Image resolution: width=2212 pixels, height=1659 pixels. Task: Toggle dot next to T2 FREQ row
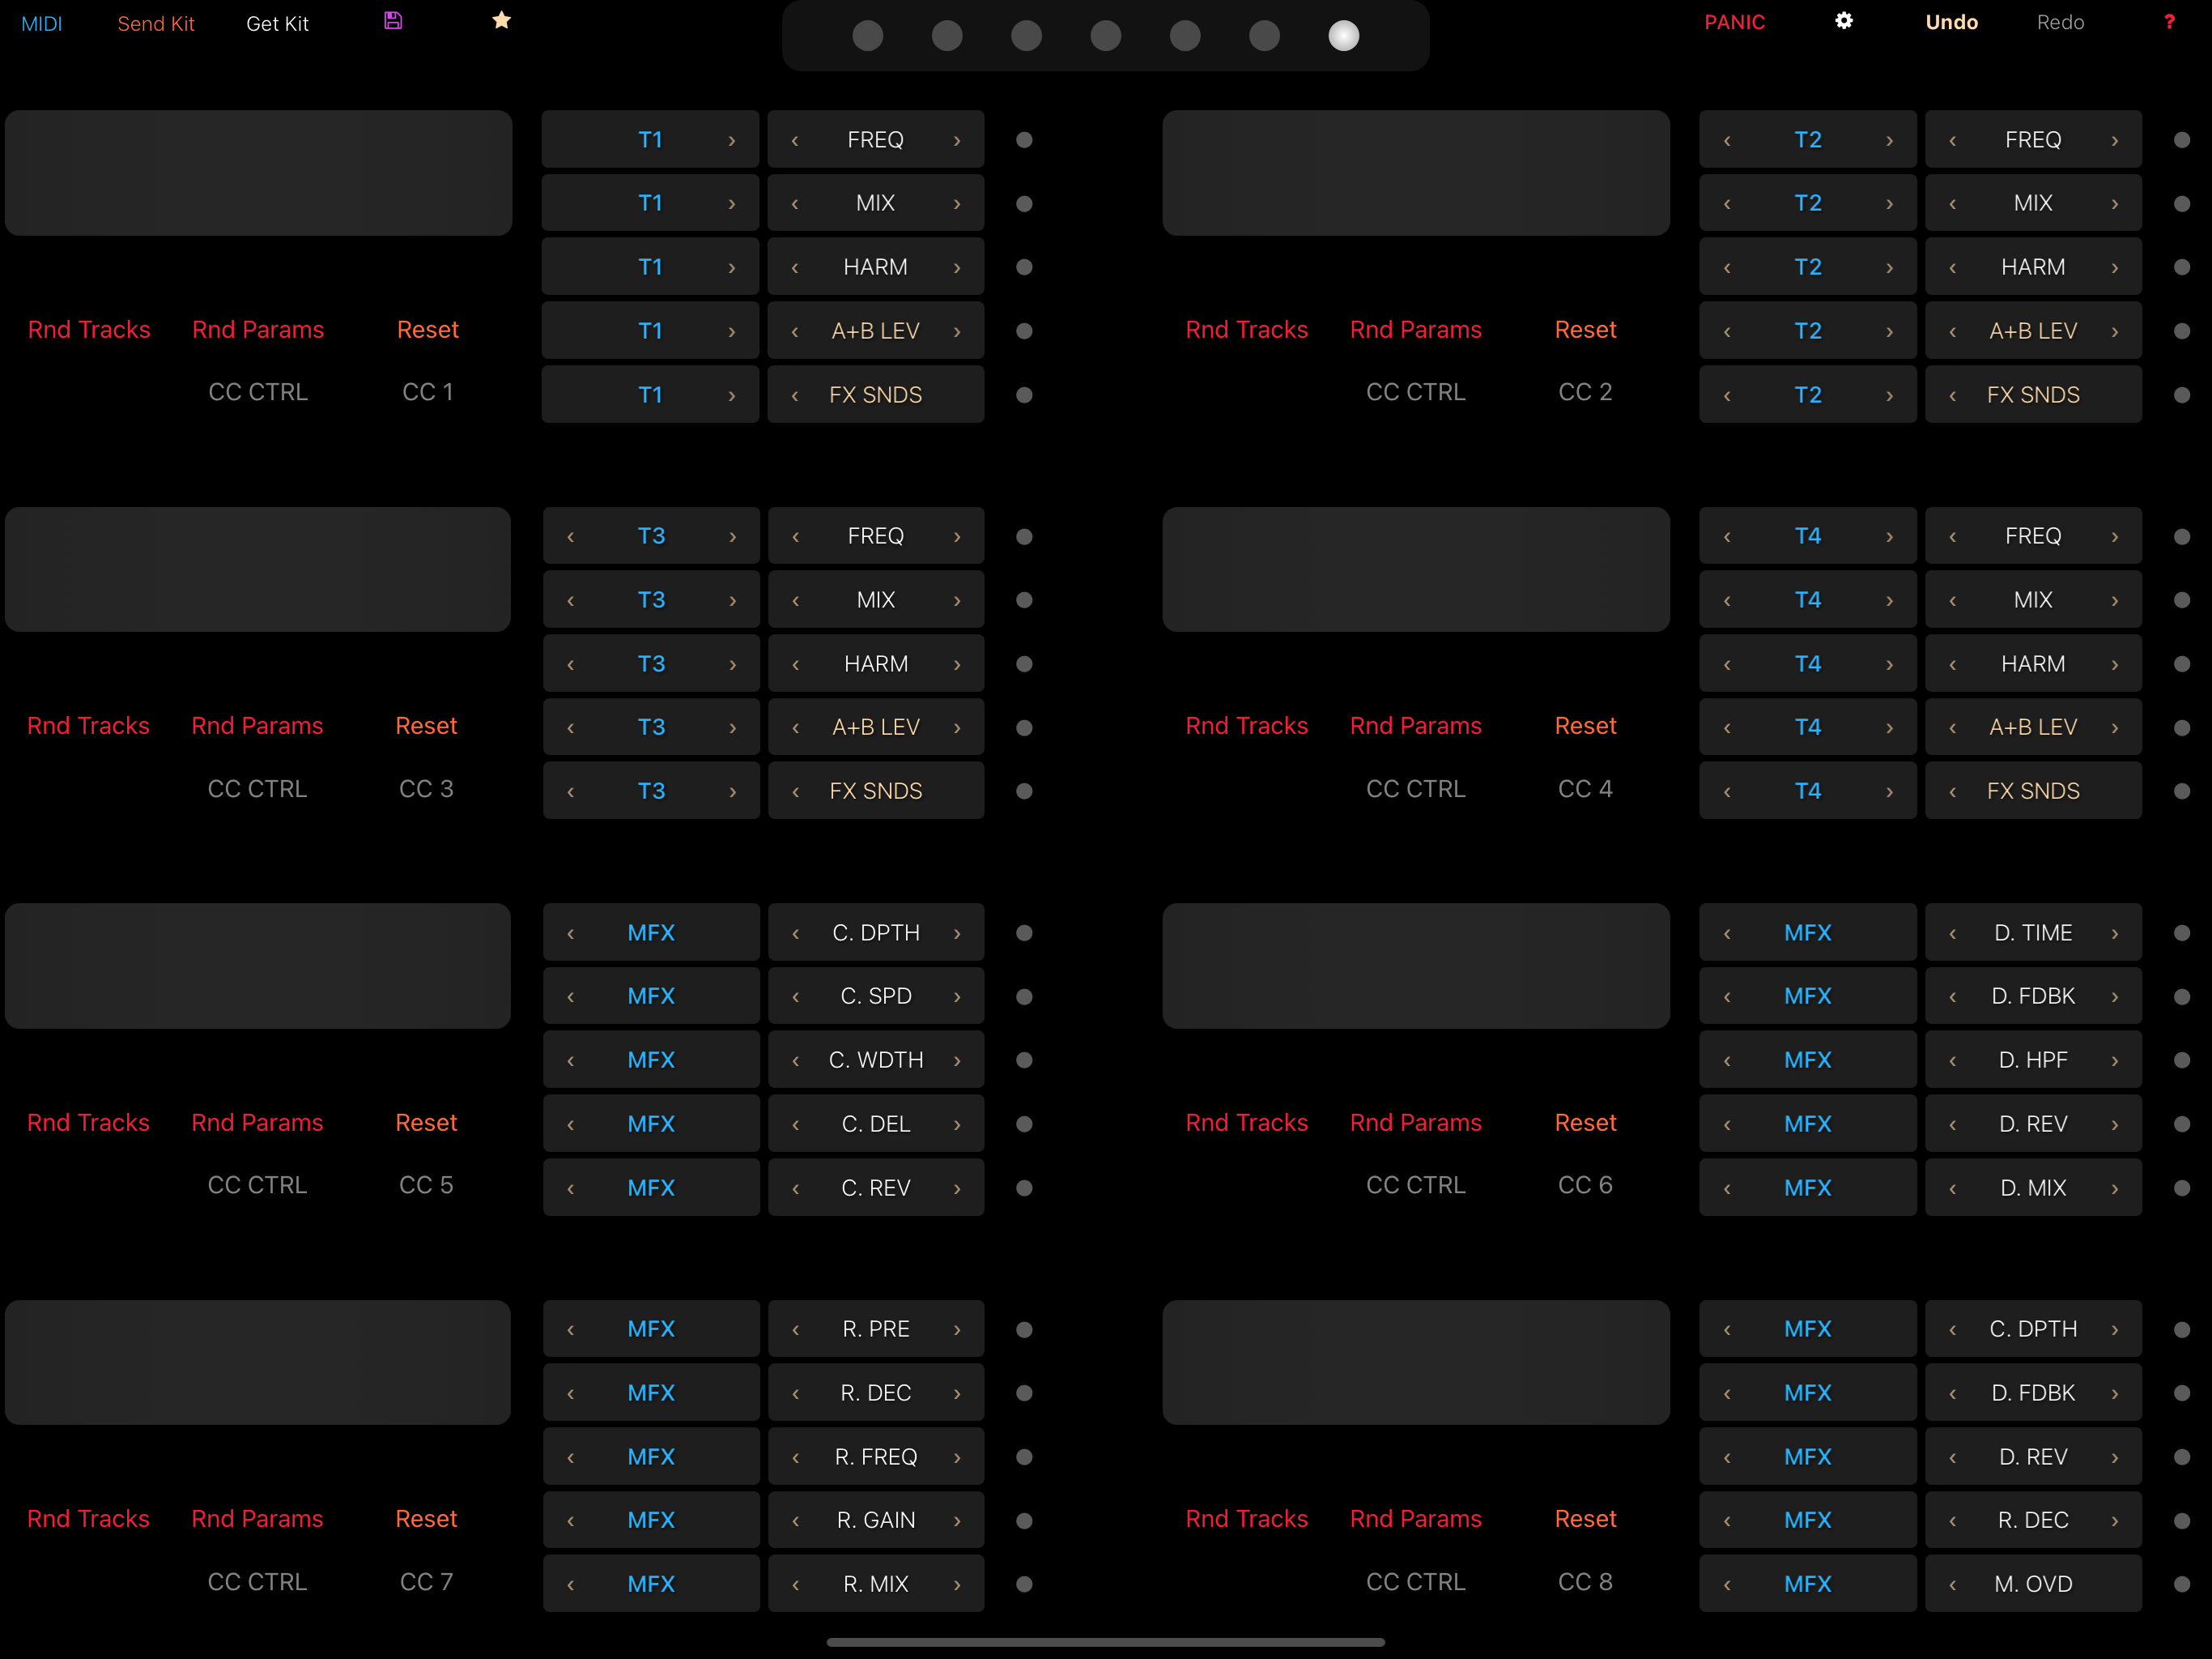(2182, 140)
